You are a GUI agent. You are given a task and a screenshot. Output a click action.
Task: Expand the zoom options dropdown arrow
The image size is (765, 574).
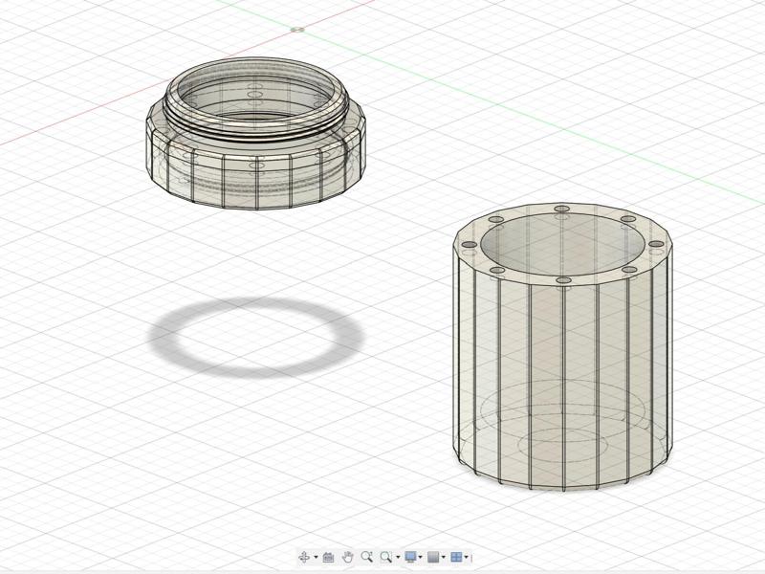(x=398, y=557)
